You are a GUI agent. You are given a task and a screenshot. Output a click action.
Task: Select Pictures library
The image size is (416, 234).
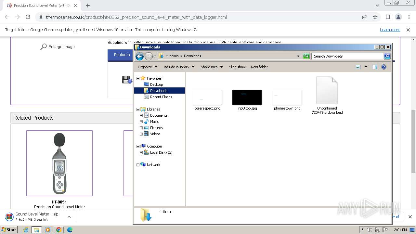click(x=156, y=128)
